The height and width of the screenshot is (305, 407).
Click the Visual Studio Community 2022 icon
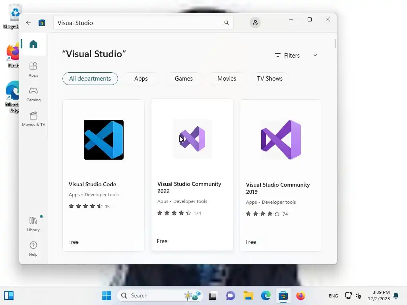coord(192,139)
